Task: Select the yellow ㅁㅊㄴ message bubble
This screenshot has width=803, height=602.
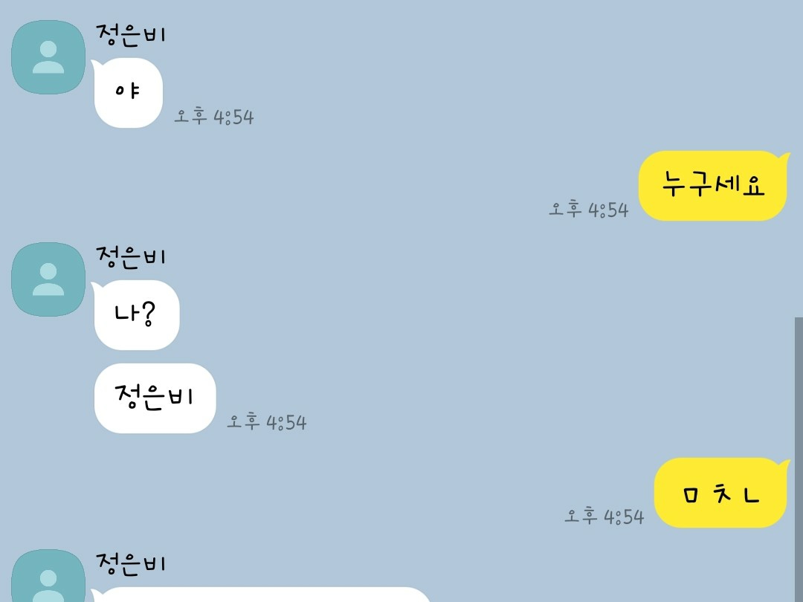Action: pos(720,493)
